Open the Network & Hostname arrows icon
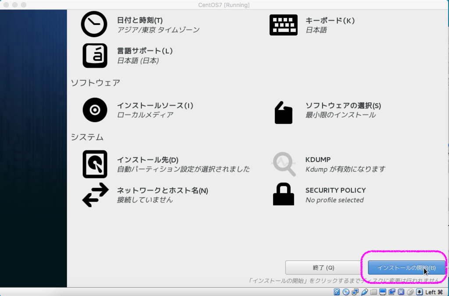449x296 pixels. pyautogui.click(x=95, y=195)
